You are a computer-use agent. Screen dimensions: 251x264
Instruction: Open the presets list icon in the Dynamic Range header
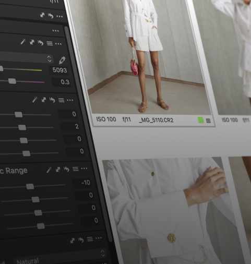pyautogui.click(x=76, y=169)
